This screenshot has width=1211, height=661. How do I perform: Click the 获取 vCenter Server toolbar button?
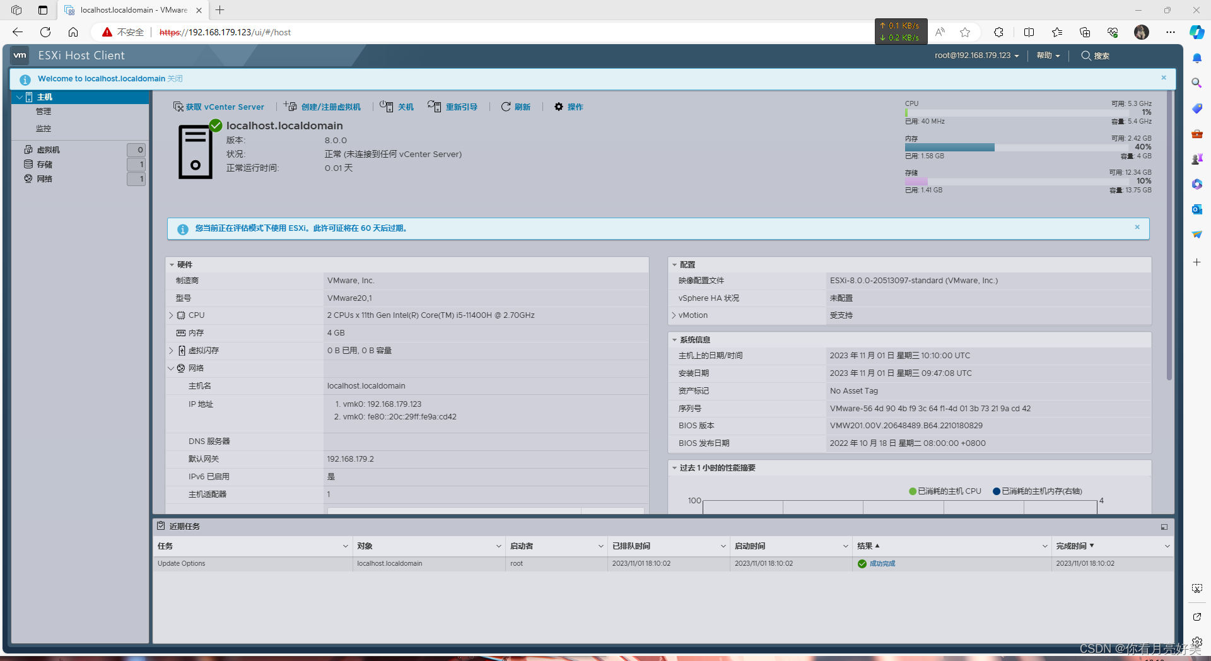click(219, 107)
